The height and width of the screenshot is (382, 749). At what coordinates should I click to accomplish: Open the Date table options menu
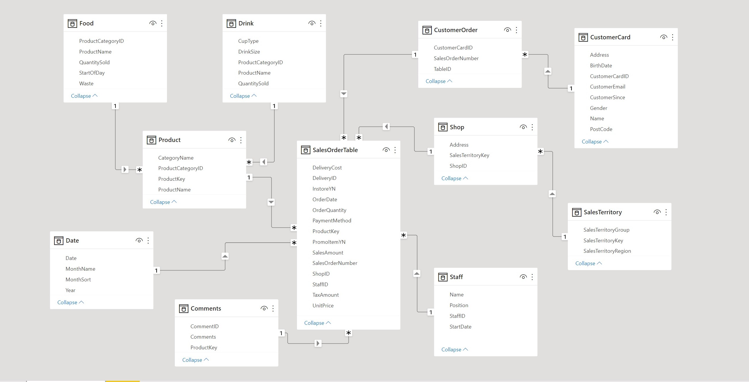[148, 241]
